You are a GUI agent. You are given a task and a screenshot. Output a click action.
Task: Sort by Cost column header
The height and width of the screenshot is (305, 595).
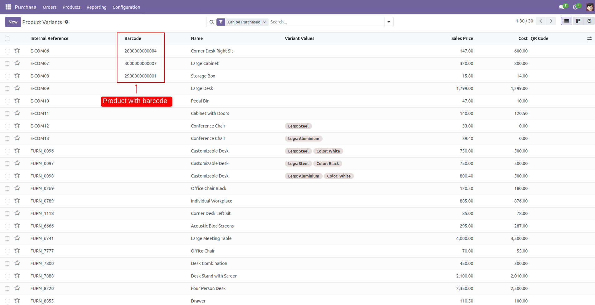coord(523,38)
